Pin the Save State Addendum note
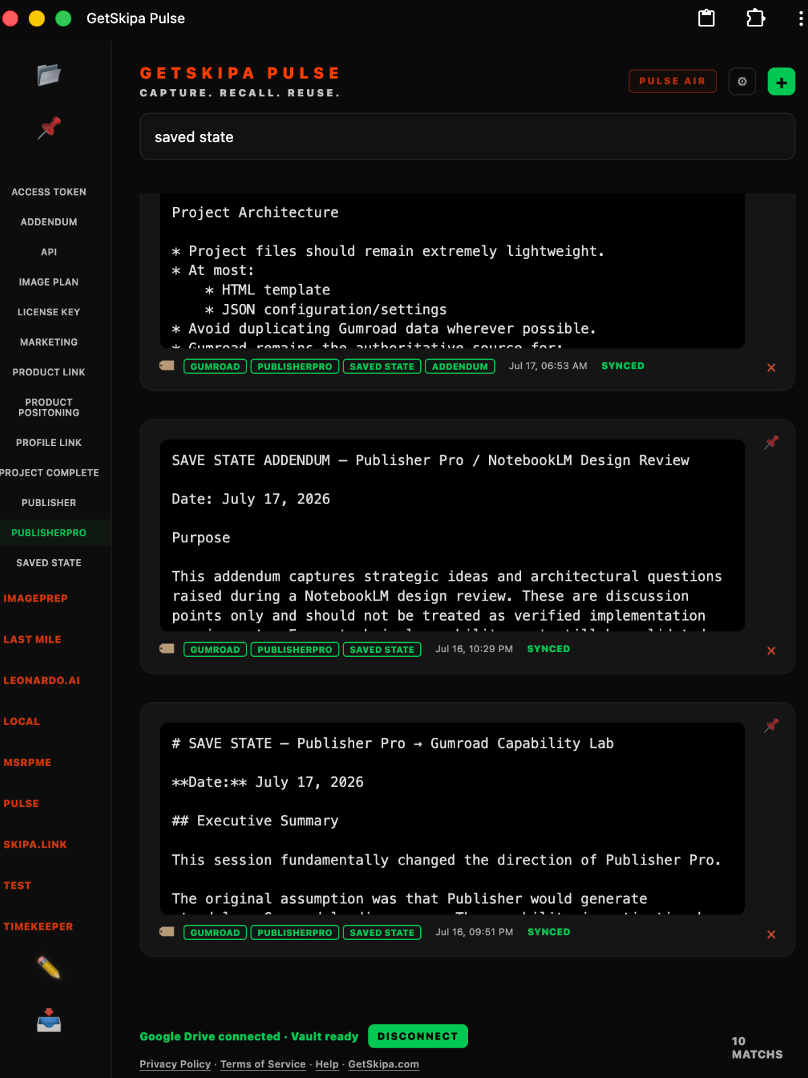 [x=772, y=443]
